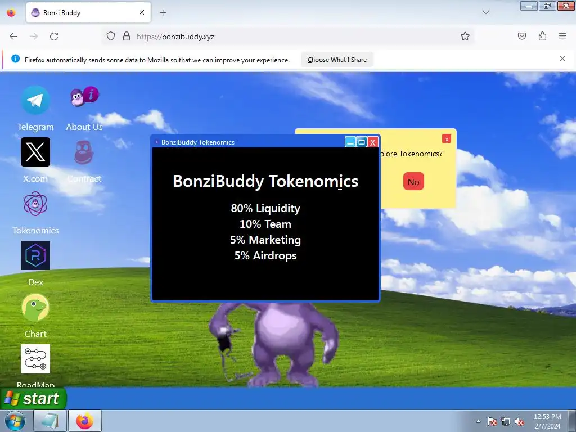Open the Action Center flag icon
The image size is (576, 432).
[x=492, y=421]
